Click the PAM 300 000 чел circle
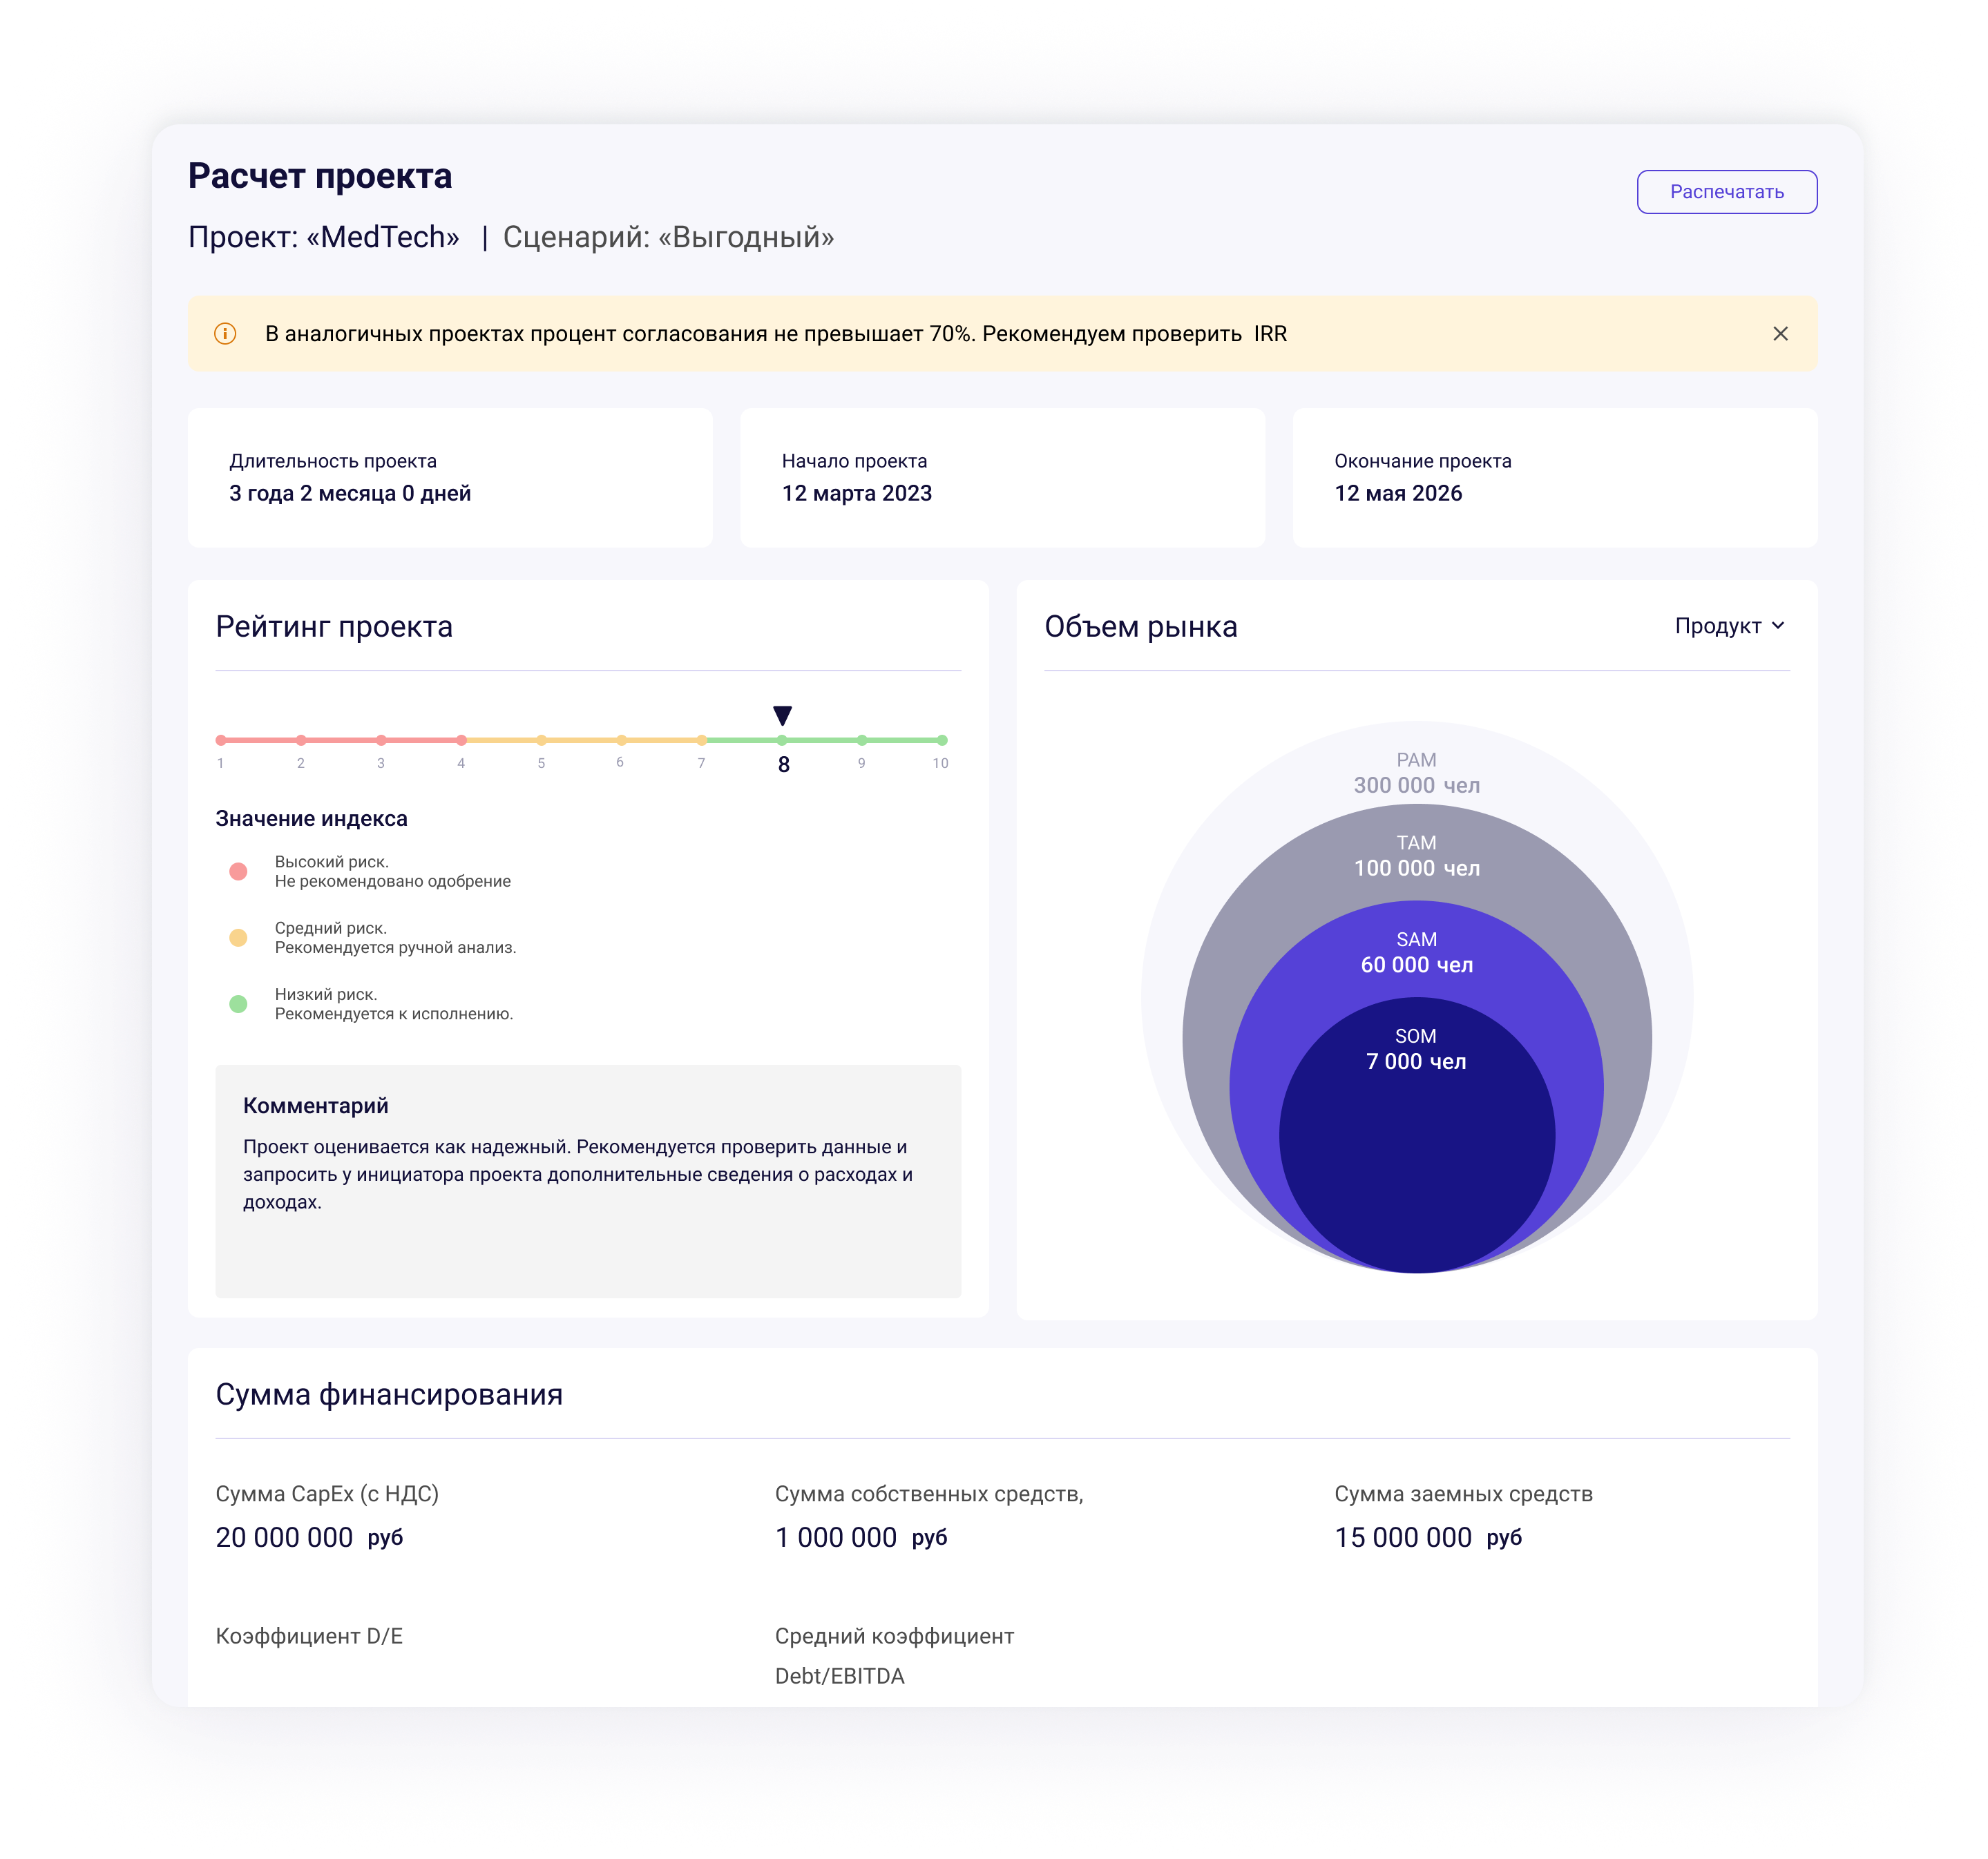This screenshot has width=1988, height=1859. (1416, 773)
